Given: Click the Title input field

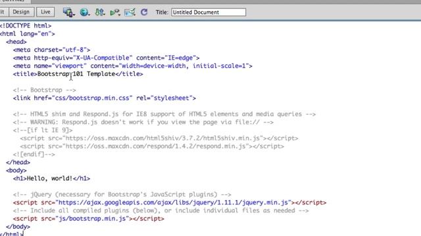Looking at the screenshot, I should click(209, 12).
